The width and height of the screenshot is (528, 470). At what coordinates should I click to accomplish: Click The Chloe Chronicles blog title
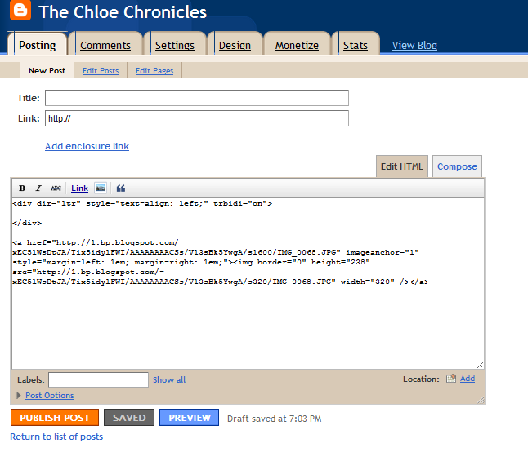(x=123, y=12)
